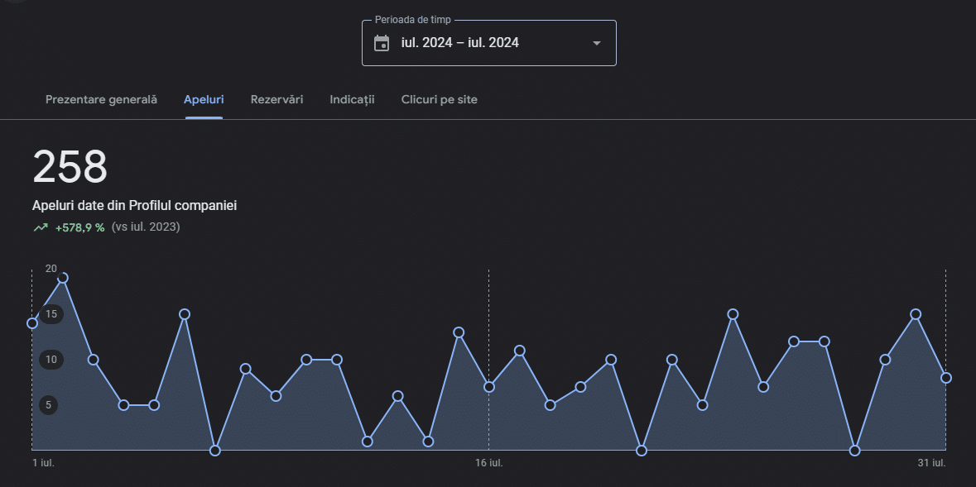Image resolution: width=976 pixels, height=487 pixels.
Task: Select the Apeluri tab
Action: 204,99
